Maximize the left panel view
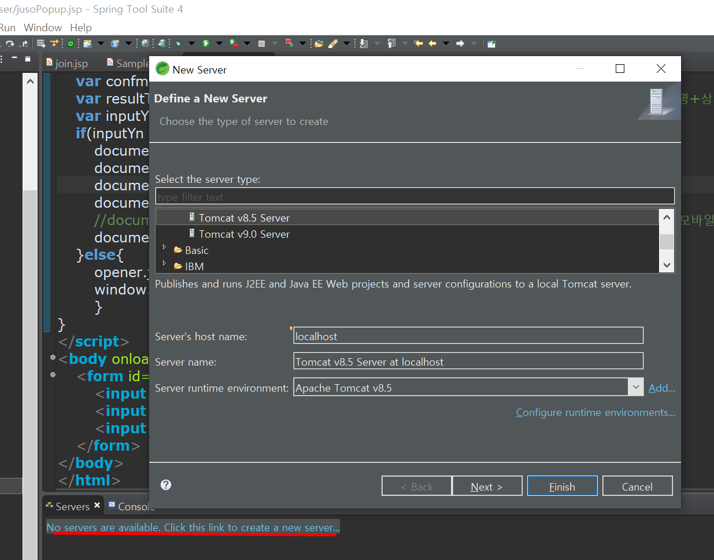The width and height of the screenshot is (714, 560). (27, 58)
